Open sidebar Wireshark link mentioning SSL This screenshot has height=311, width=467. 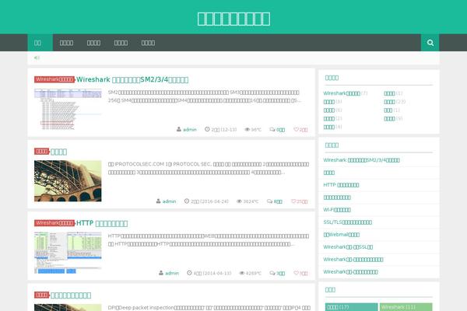[348, 247]
